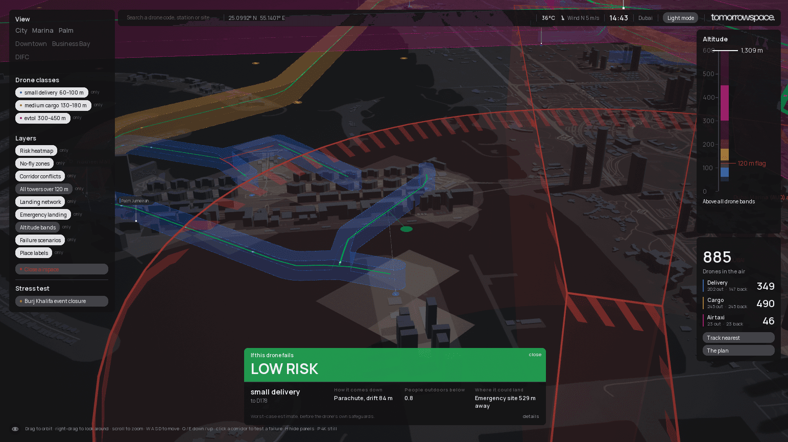
Task: Click the blue delivery band in the altitude bar
Action: click(x=724, y=172)
